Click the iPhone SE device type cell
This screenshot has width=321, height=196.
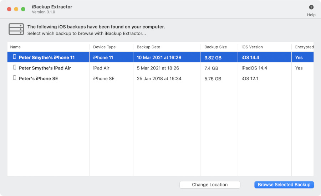(x=103, y=78)
